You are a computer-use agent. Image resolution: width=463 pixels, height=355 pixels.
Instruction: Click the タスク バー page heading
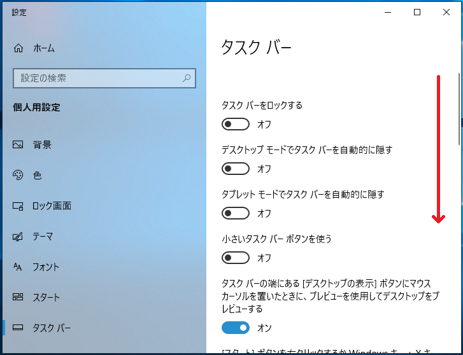pyautogui.click(x=256, y=48)
